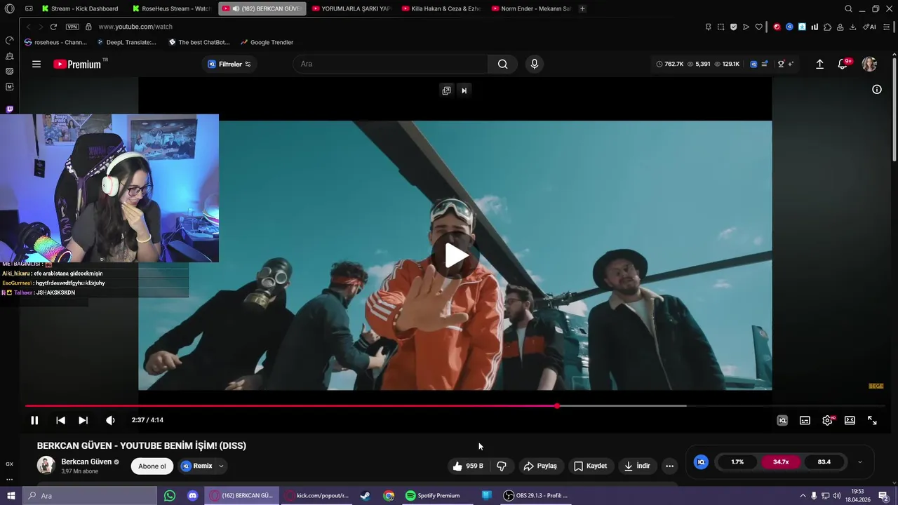Open Berkcan Güven channel name link
The image size is (898, 505).
[x=86, y=462]
